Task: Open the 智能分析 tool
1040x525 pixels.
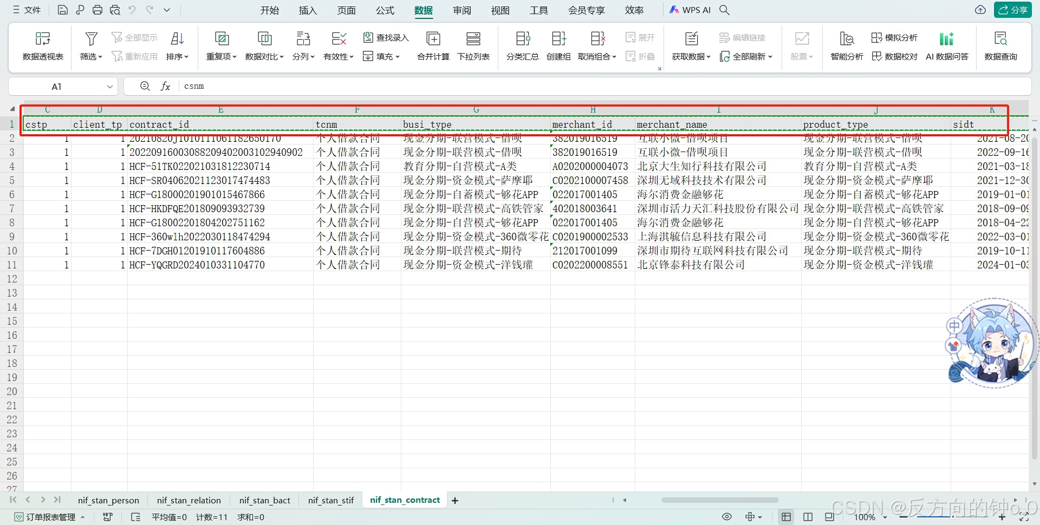Action: click(x=847, y=45)
